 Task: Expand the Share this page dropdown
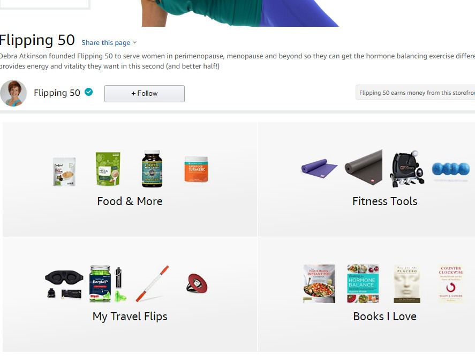click(x=109, y=43)
